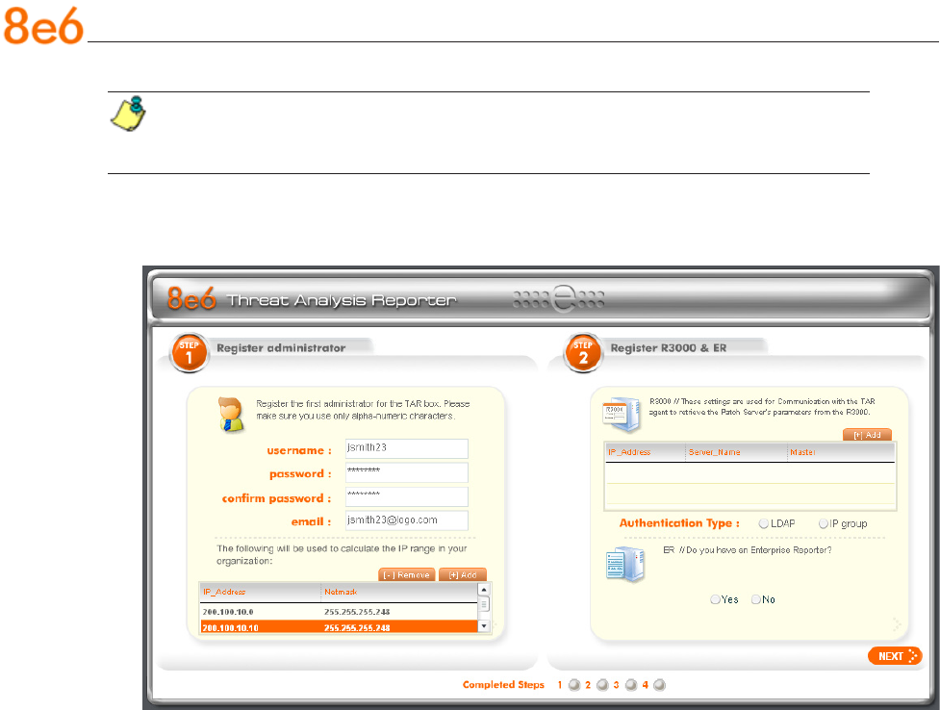Click the IP_Address header in R3000 table
This screenshot has width=940, height=710.
(645, 452)
